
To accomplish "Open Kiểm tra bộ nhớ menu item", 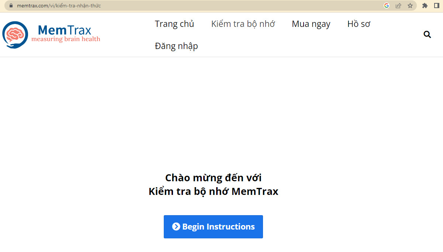I will pyautogui.click(x=243, y=24).
